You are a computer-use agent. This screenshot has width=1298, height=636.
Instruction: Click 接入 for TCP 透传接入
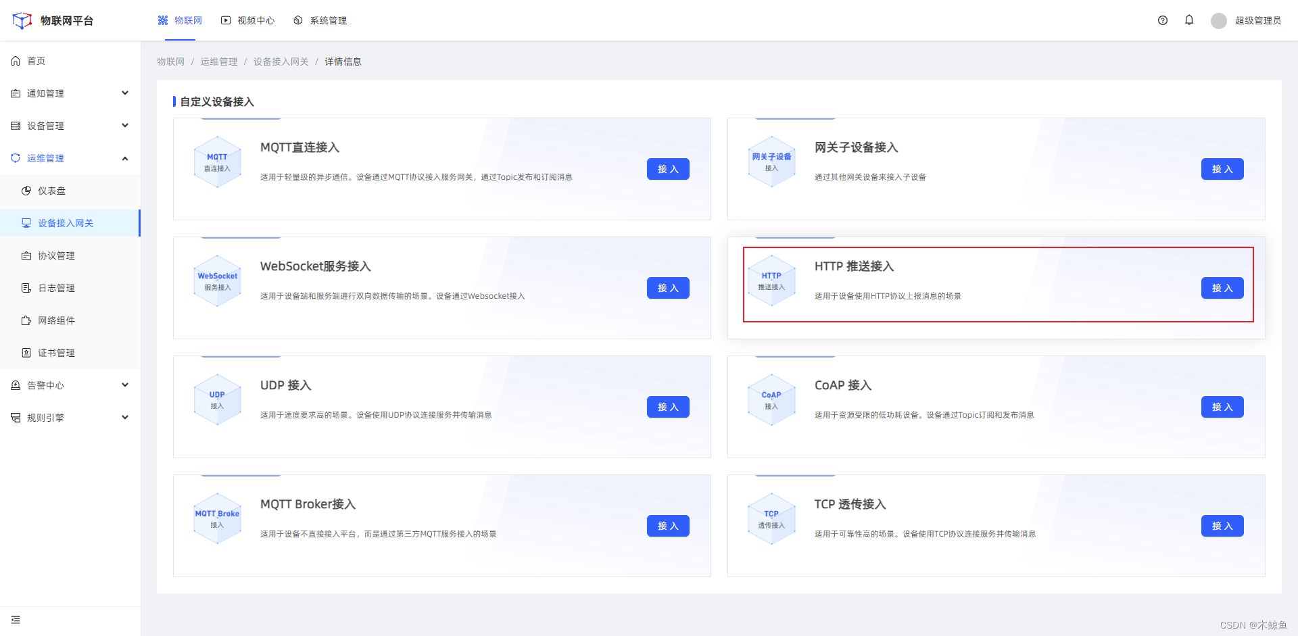(x=1222, y=526)
